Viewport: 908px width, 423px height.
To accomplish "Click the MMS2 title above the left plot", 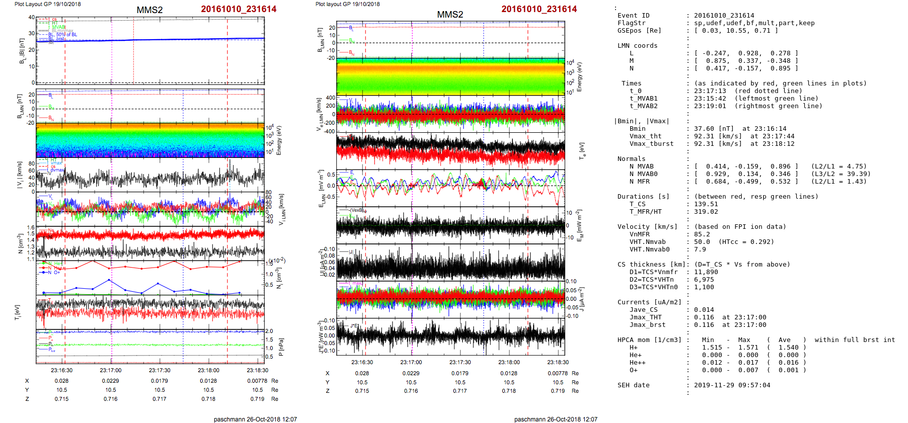I will (149, 10).
